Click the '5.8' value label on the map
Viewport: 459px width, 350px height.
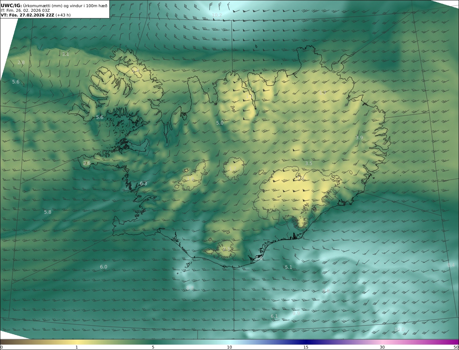pyautogui.click(x=48, y=212)
